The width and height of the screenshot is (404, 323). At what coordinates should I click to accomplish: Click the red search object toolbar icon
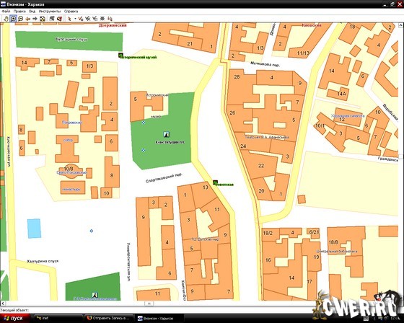tap(59, 19)
